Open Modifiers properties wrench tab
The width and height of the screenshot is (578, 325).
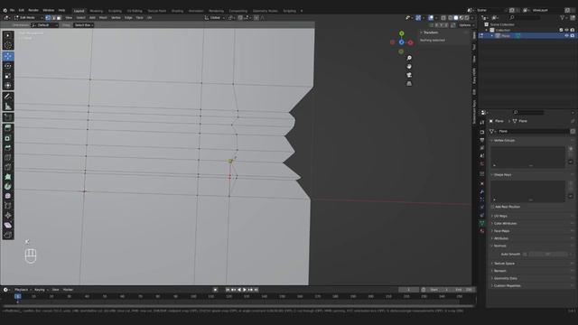point(481,191)
